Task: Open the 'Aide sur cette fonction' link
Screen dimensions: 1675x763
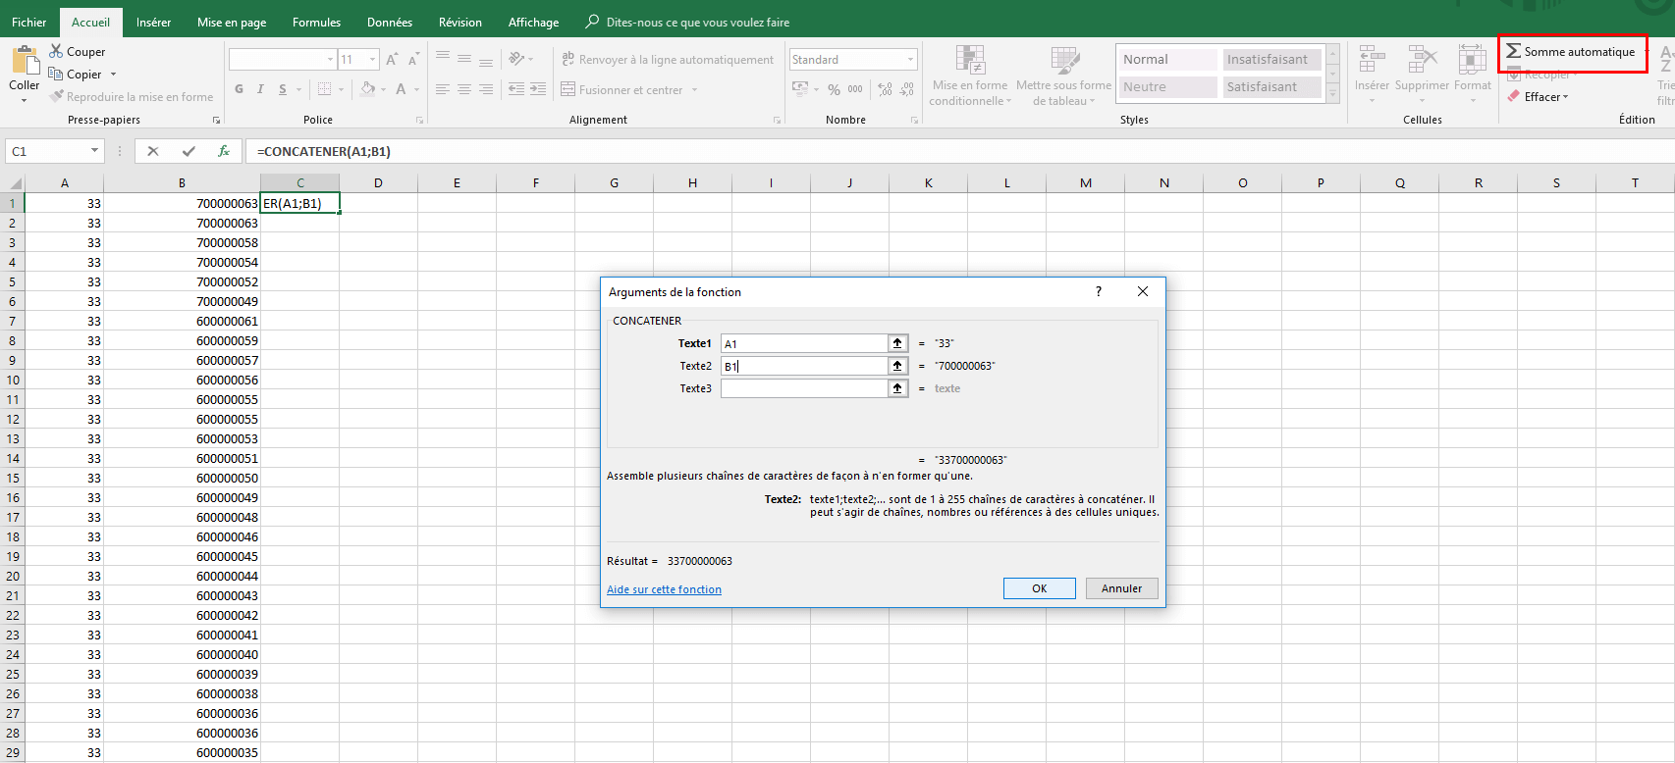Action: coord(664,589)
